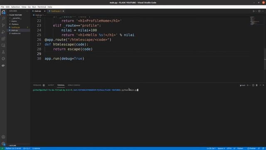
Task: Expand the OUTLINE section
Action: (x=12, y=145)
